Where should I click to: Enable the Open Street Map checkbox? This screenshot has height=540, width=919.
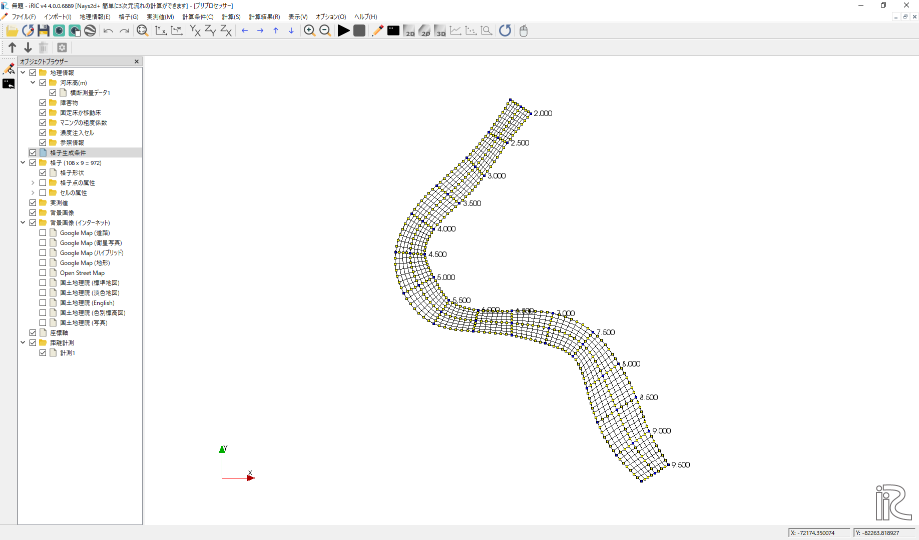(x=43, y=272)
